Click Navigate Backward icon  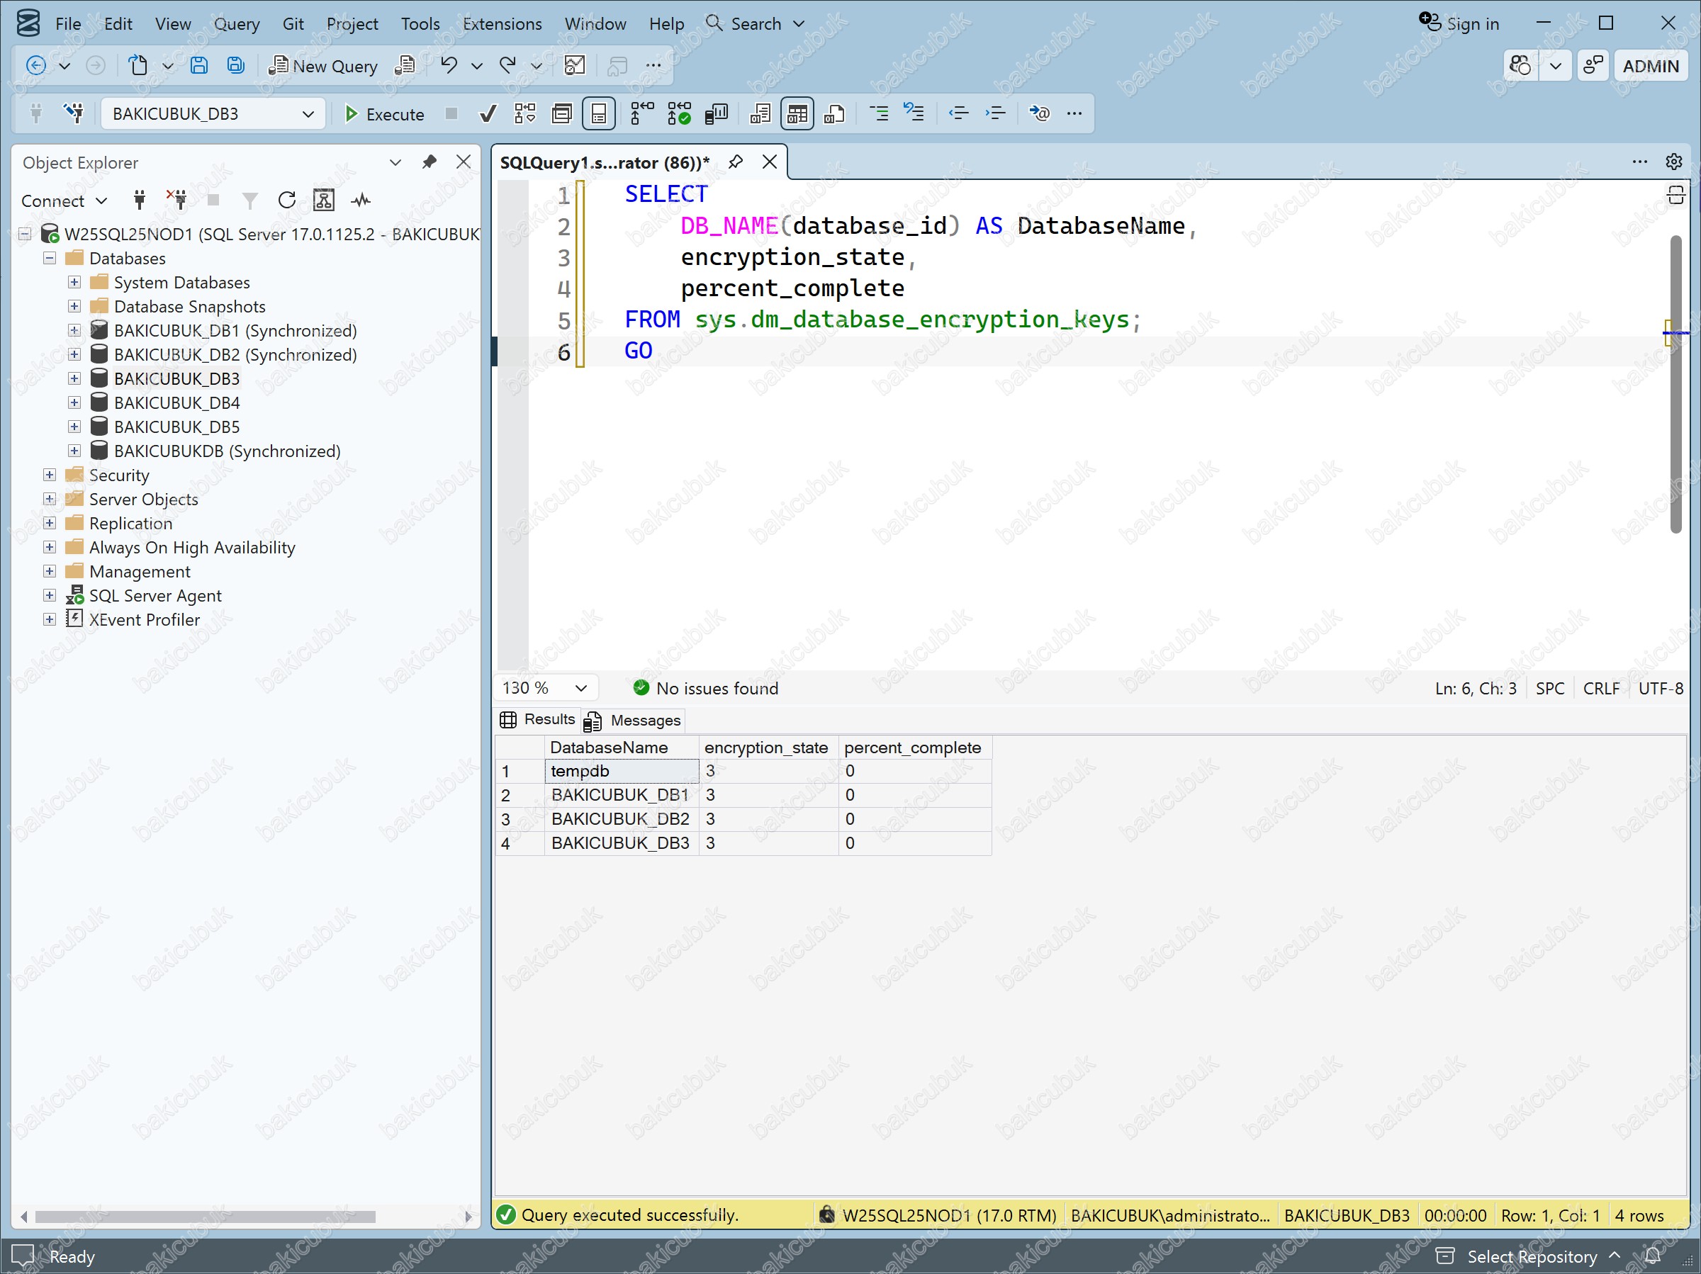pyautogui.click(x=36, y=65)
